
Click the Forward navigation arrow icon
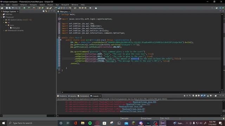point(90,8)
